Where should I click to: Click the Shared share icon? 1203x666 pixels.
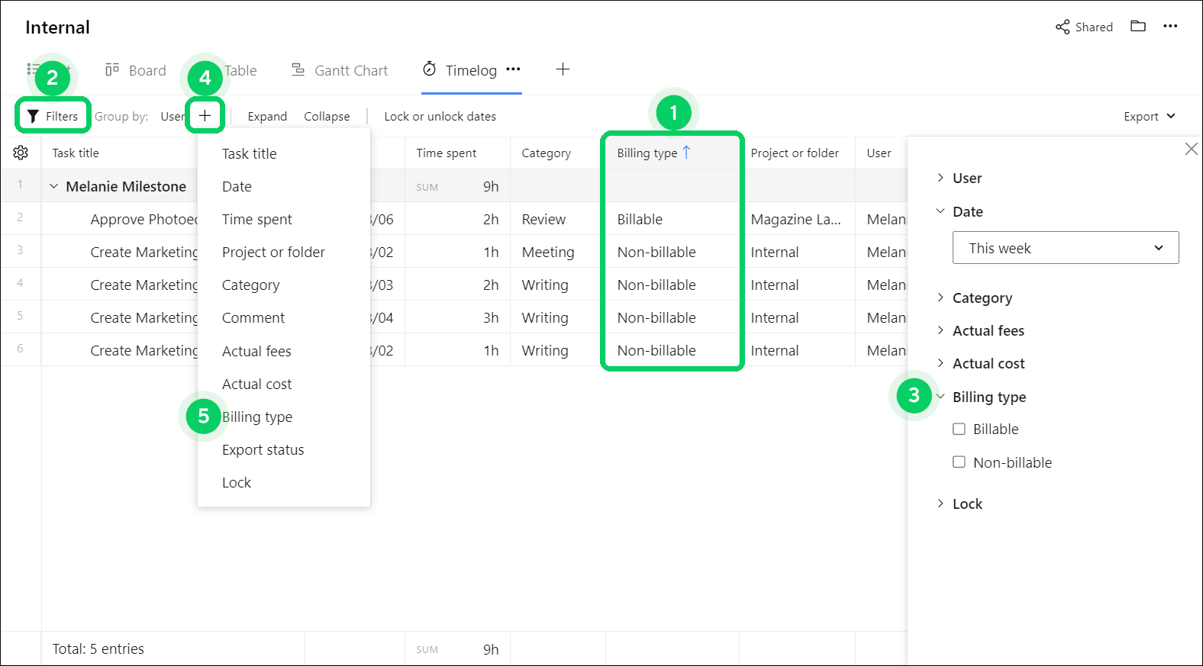click(1063, 27)
